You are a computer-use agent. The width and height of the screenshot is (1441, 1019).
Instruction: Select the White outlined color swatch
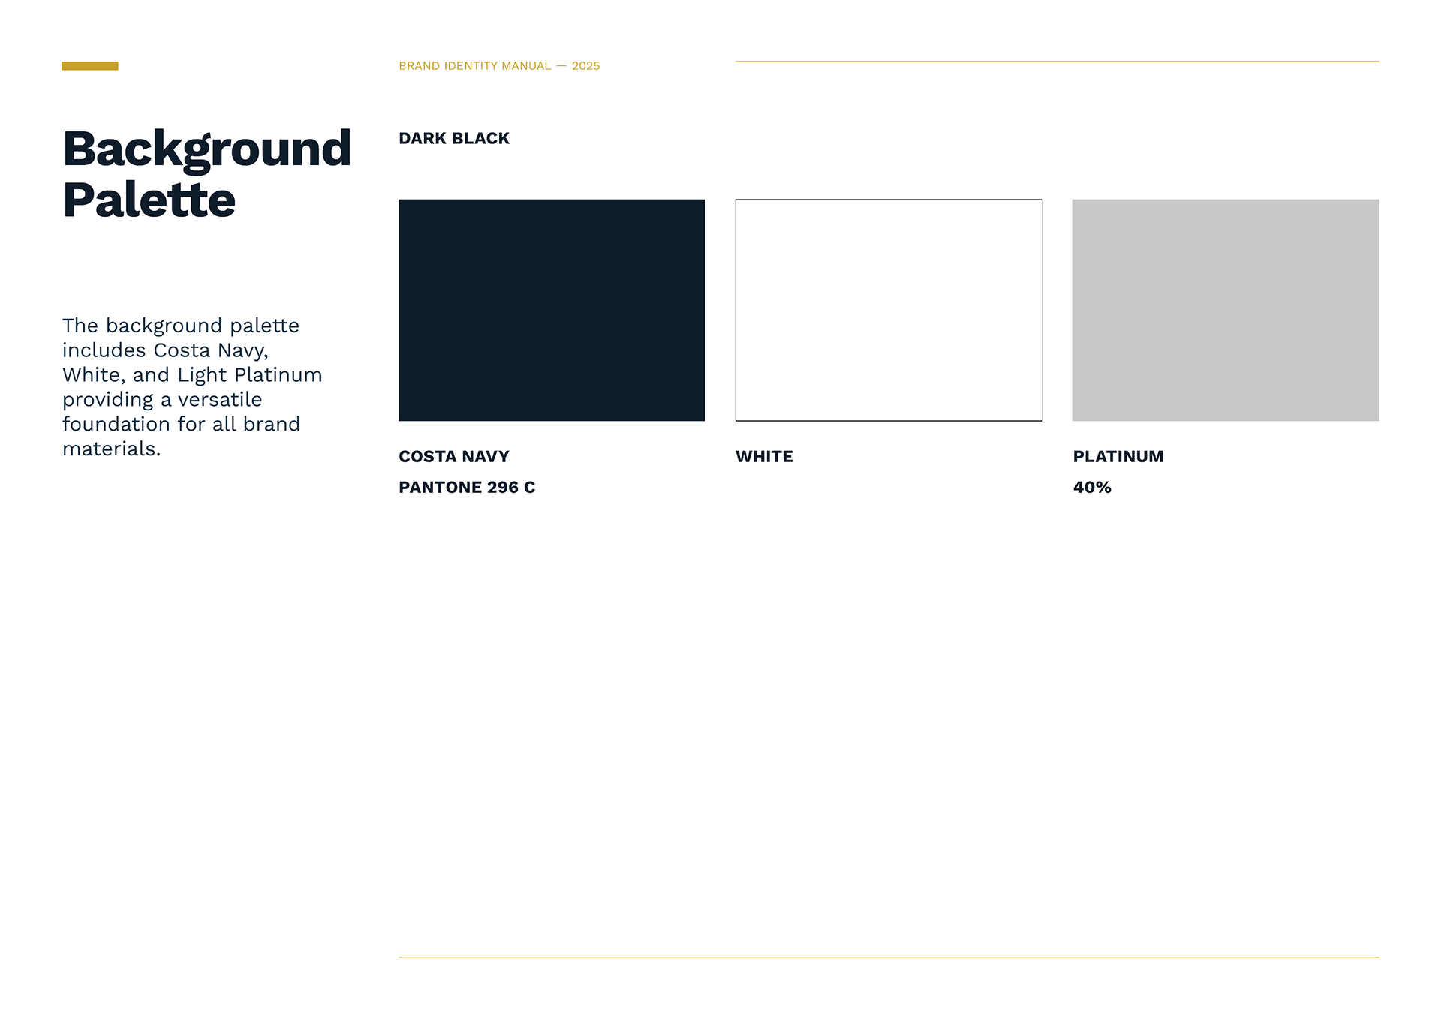pyautogui.click(x=889, y=310)
